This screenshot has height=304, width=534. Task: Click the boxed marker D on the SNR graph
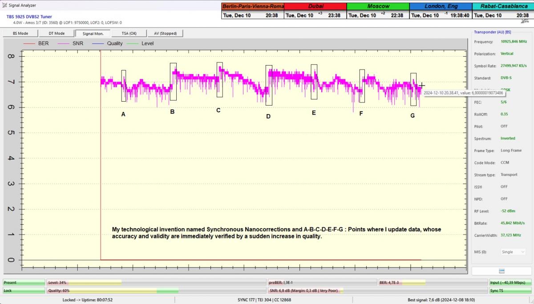(x=269, y=85)
